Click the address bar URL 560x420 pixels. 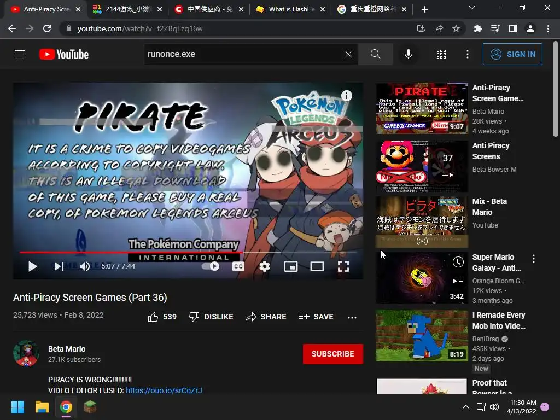139,28
